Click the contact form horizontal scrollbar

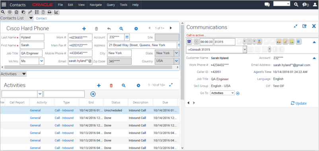(88, 67)
